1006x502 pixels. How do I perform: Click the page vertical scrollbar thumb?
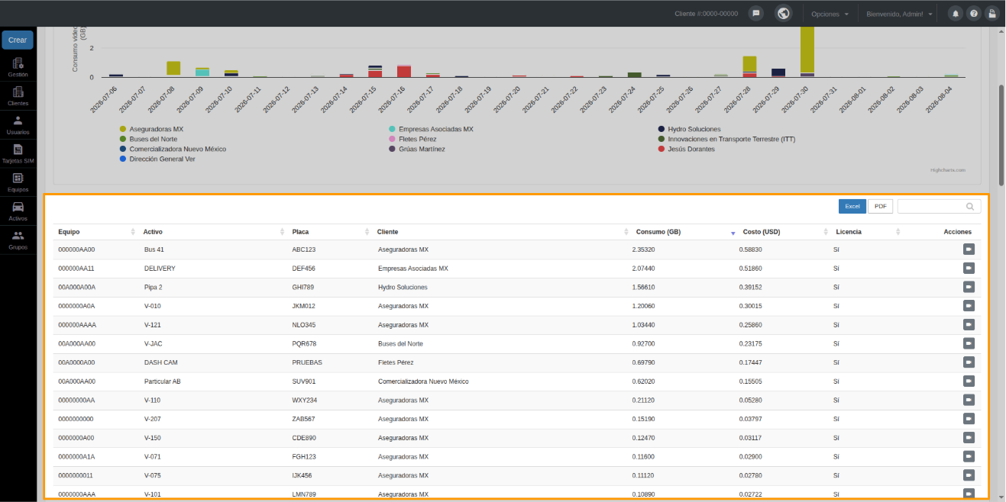click(1001, 134)
